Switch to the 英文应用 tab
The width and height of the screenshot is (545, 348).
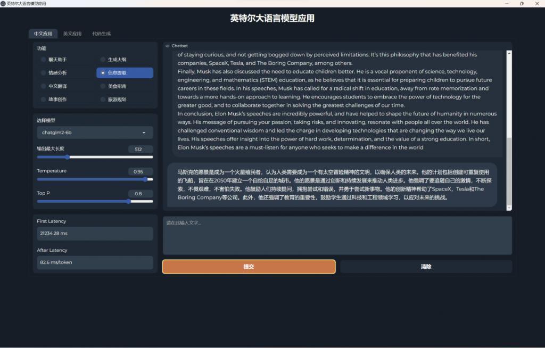73,33
